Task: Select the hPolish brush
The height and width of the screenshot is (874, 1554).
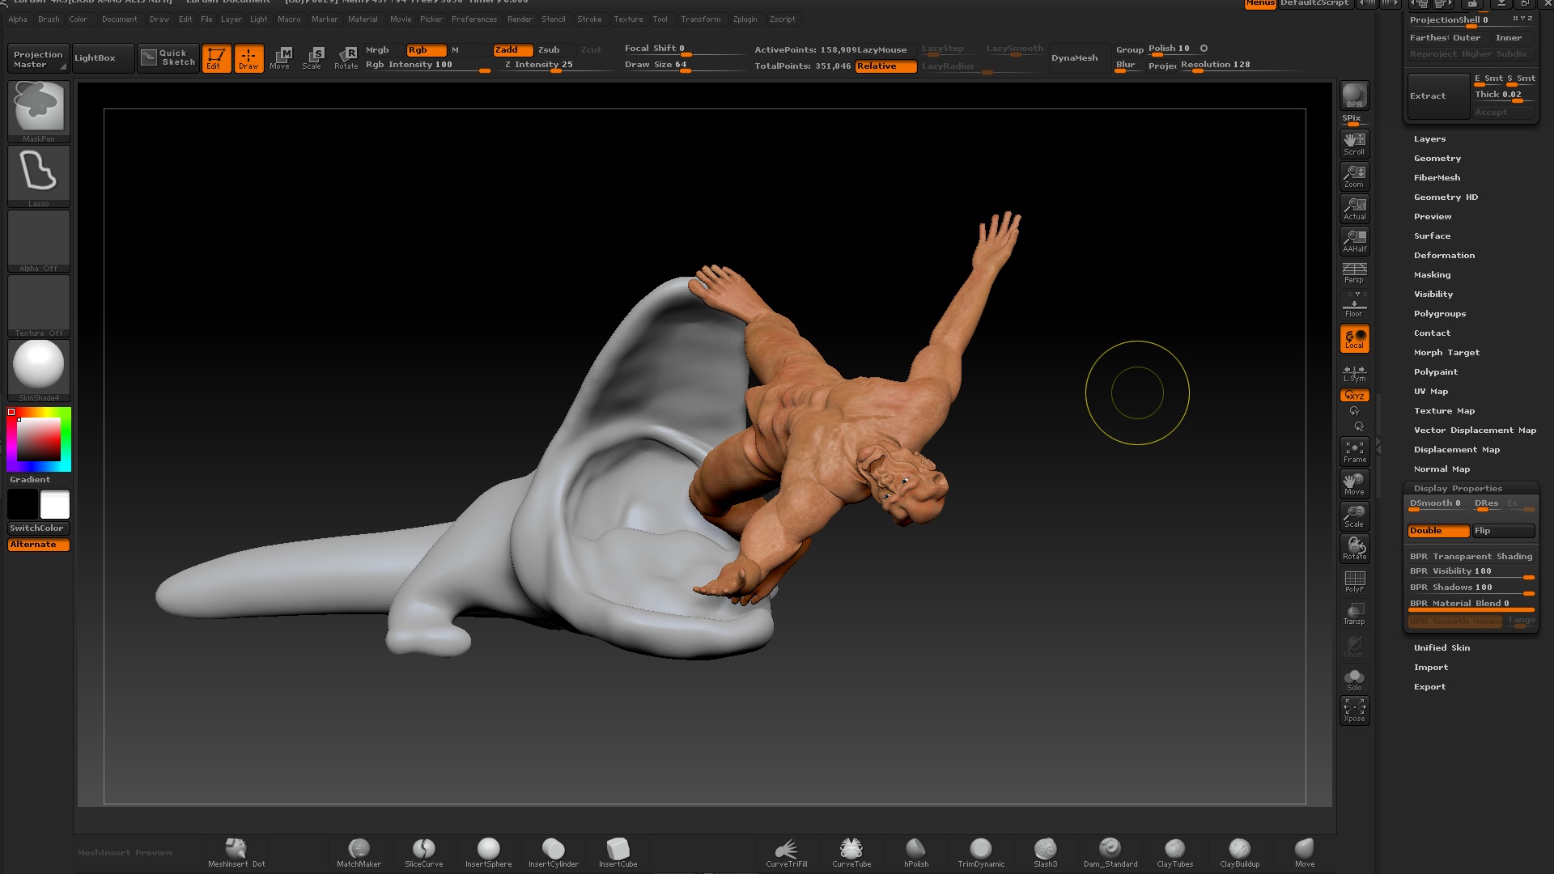Action: (915, 853)
